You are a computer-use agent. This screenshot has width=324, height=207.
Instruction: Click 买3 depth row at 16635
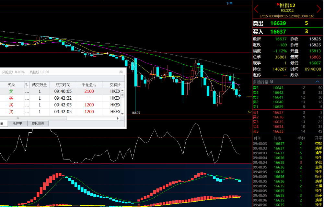coord(288,122)
